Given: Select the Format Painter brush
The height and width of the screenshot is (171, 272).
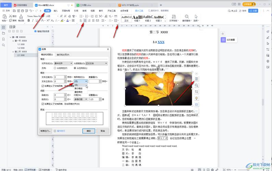Looking at the screenshot, I should tap(21, 16).
